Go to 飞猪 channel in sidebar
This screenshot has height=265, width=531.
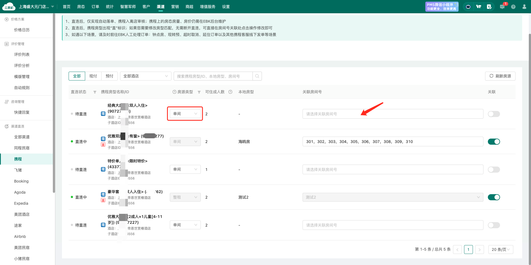click(x=18, y=170)
